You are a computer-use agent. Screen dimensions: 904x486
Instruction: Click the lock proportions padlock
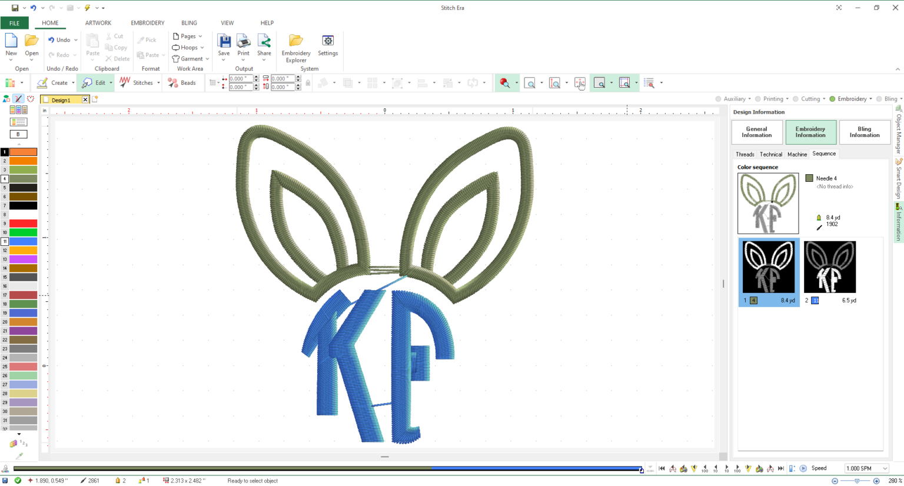(x=308, y=82)
